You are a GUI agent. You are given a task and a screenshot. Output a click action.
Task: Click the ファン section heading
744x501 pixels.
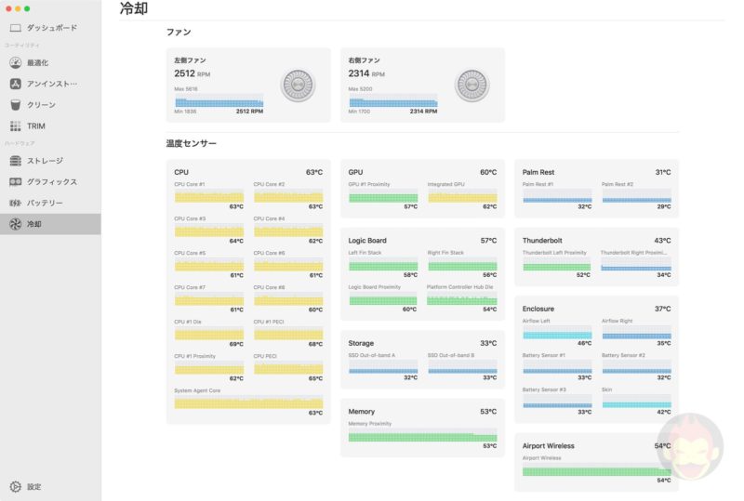point(179,33)
